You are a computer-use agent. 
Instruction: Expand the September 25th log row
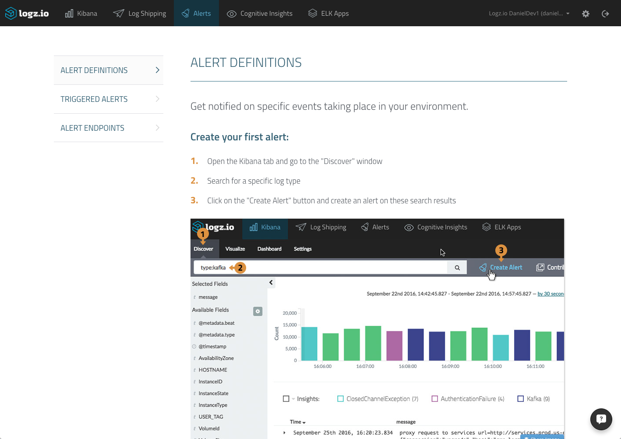[284, 433]
